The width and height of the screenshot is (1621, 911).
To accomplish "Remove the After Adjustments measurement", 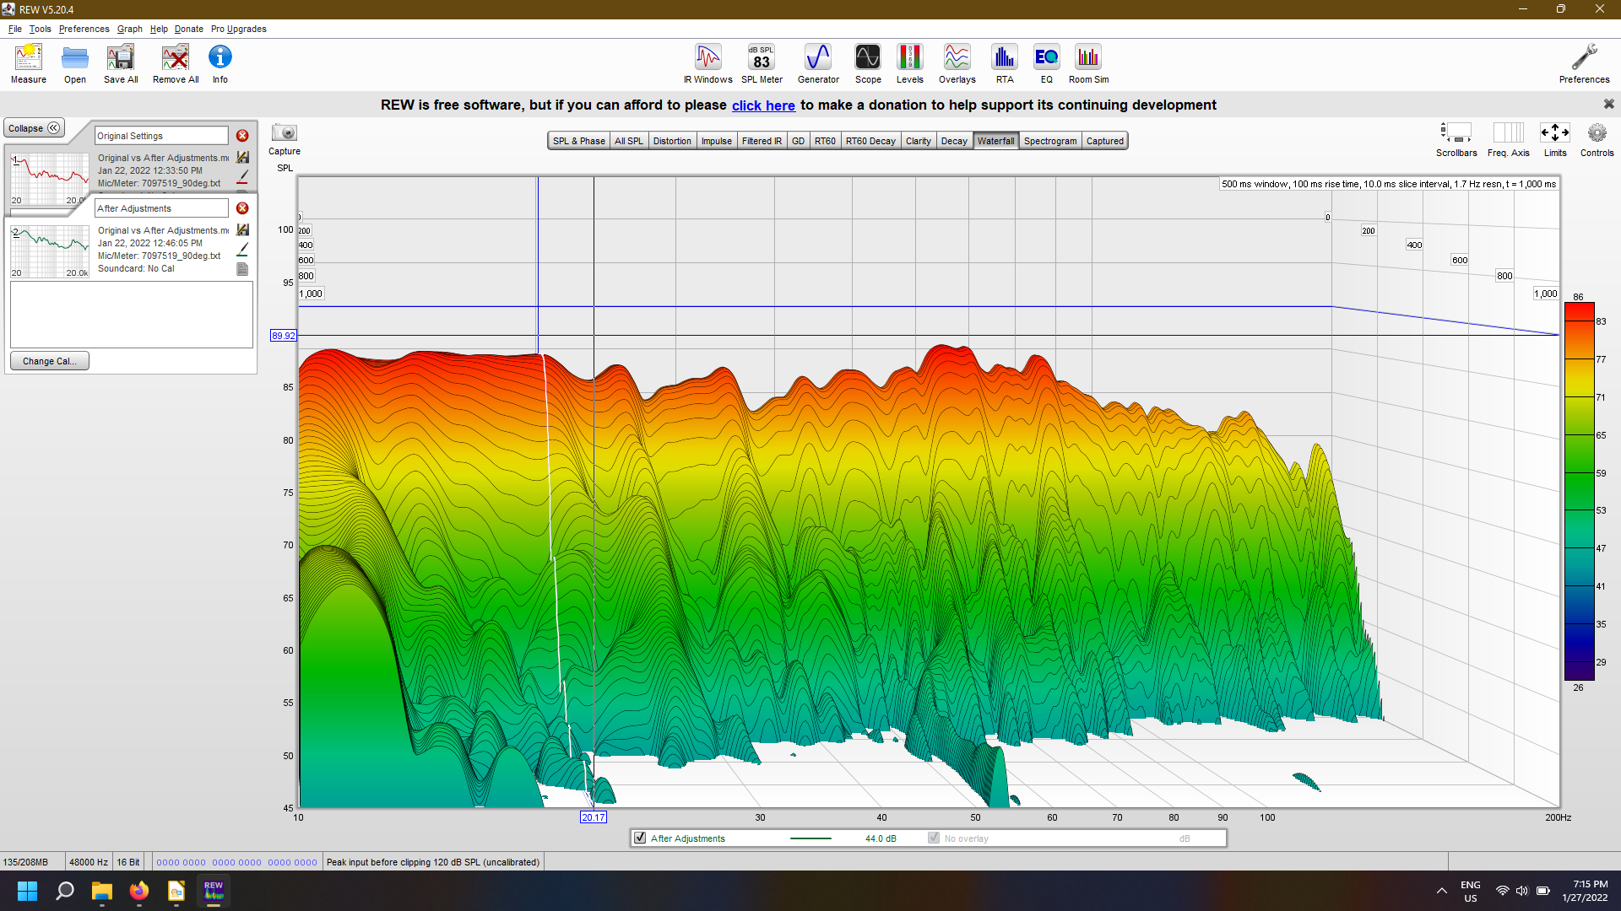I will point(242,208).
